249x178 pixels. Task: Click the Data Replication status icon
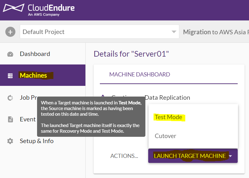[103, 96]
